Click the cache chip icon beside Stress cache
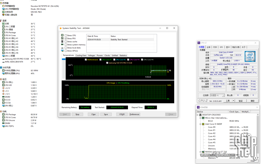Screen dimensions: 261x164 tap(62, 41)
